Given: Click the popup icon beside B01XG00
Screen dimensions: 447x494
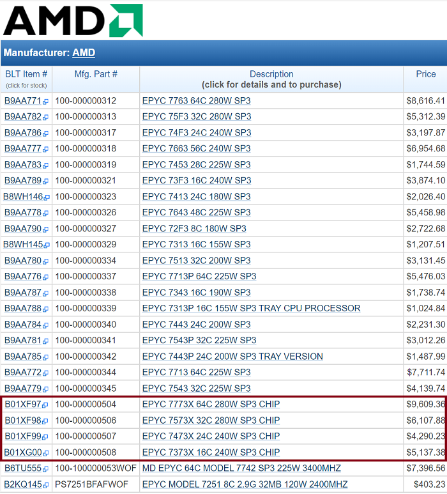Looking at the screenshot, I should click(46, 453).
